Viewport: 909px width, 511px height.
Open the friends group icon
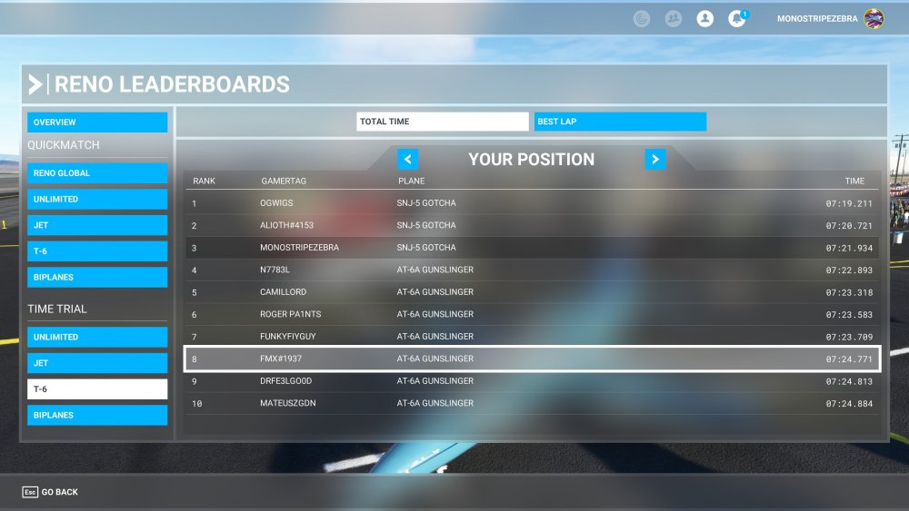[673, 18]
